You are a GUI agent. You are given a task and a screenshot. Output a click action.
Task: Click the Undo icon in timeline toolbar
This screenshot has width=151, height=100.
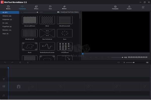click(5, 62)
